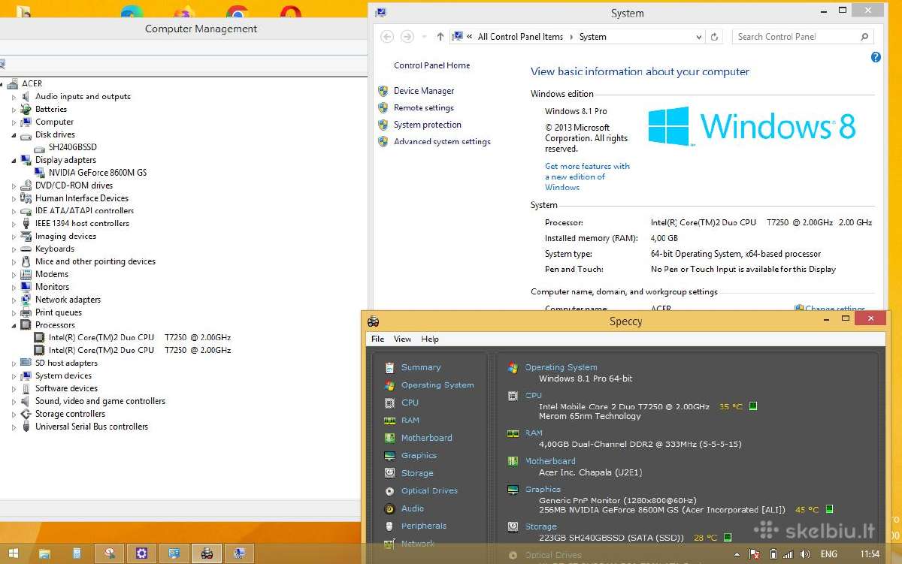Click SD host adapters row

(x=66, y=363)
